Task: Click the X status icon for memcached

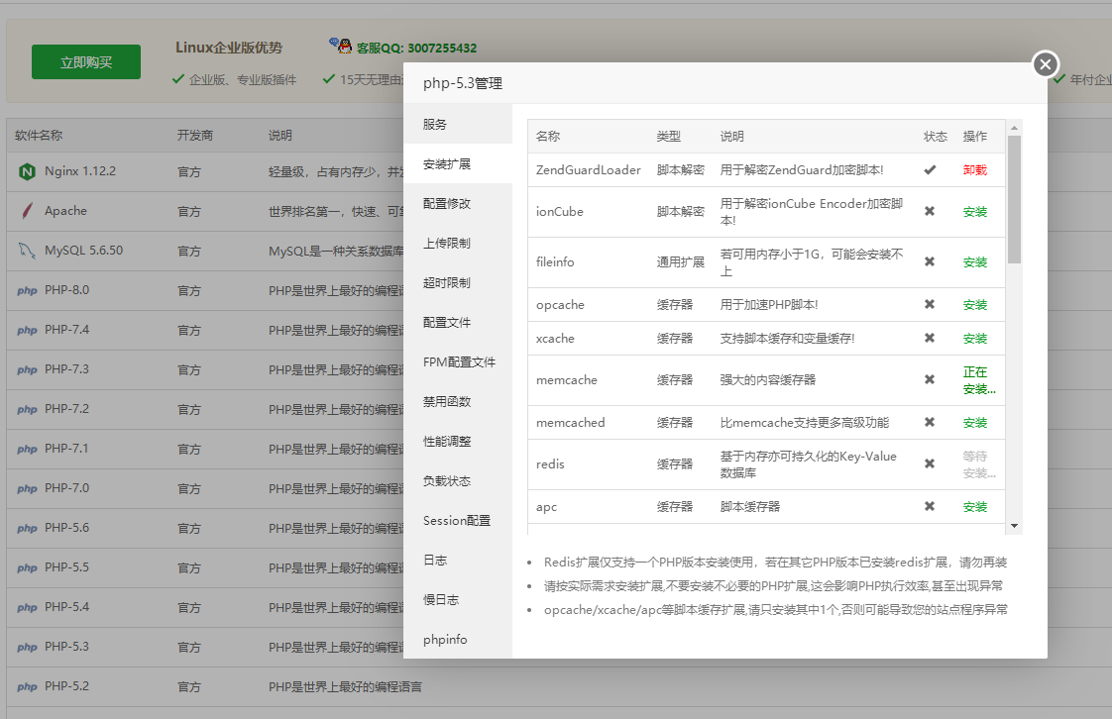Action: pos(929,422)
